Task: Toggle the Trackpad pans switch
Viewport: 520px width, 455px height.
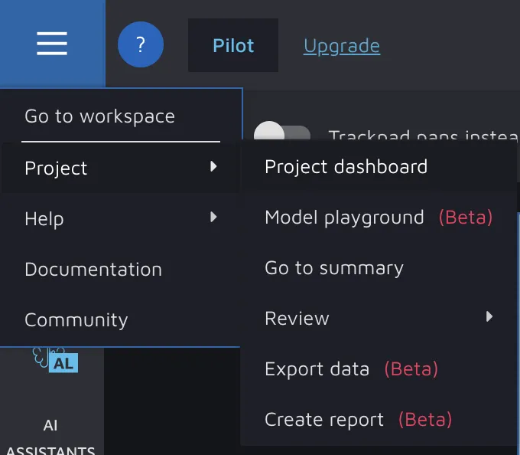Action: pos(281,135)
